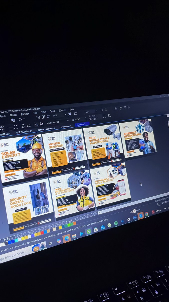Viewport: 169px width, 302px height.
Task: Open Photoshop from the taskbar
Action: pos(122,221)
